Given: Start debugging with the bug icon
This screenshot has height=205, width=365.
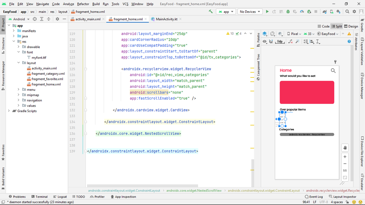Looking at the screenshot, I should 288,12.
